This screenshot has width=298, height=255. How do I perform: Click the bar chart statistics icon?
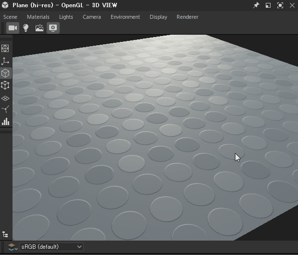[x=5, y=122]
